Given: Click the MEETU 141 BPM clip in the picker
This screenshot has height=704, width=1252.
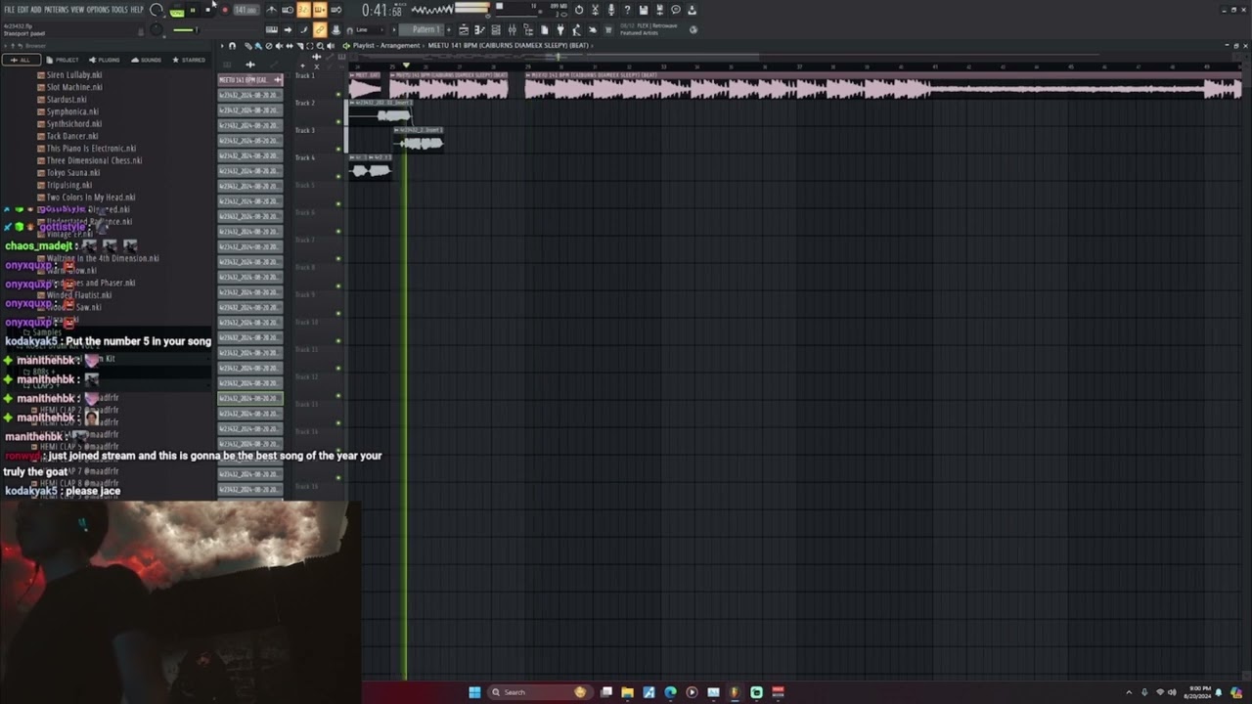Looking at the screenshot, I should click(249, 79).
